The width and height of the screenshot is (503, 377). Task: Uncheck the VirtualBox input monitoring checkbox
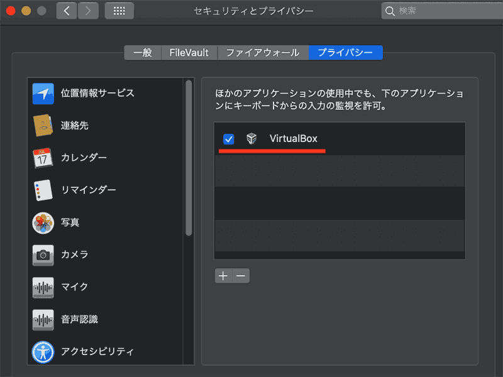[228, 139]
